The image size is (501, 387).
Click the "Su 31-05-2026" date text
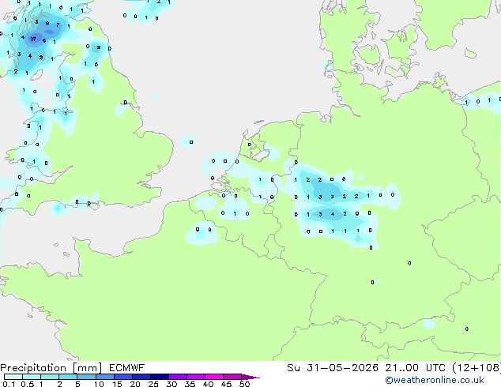333,368
